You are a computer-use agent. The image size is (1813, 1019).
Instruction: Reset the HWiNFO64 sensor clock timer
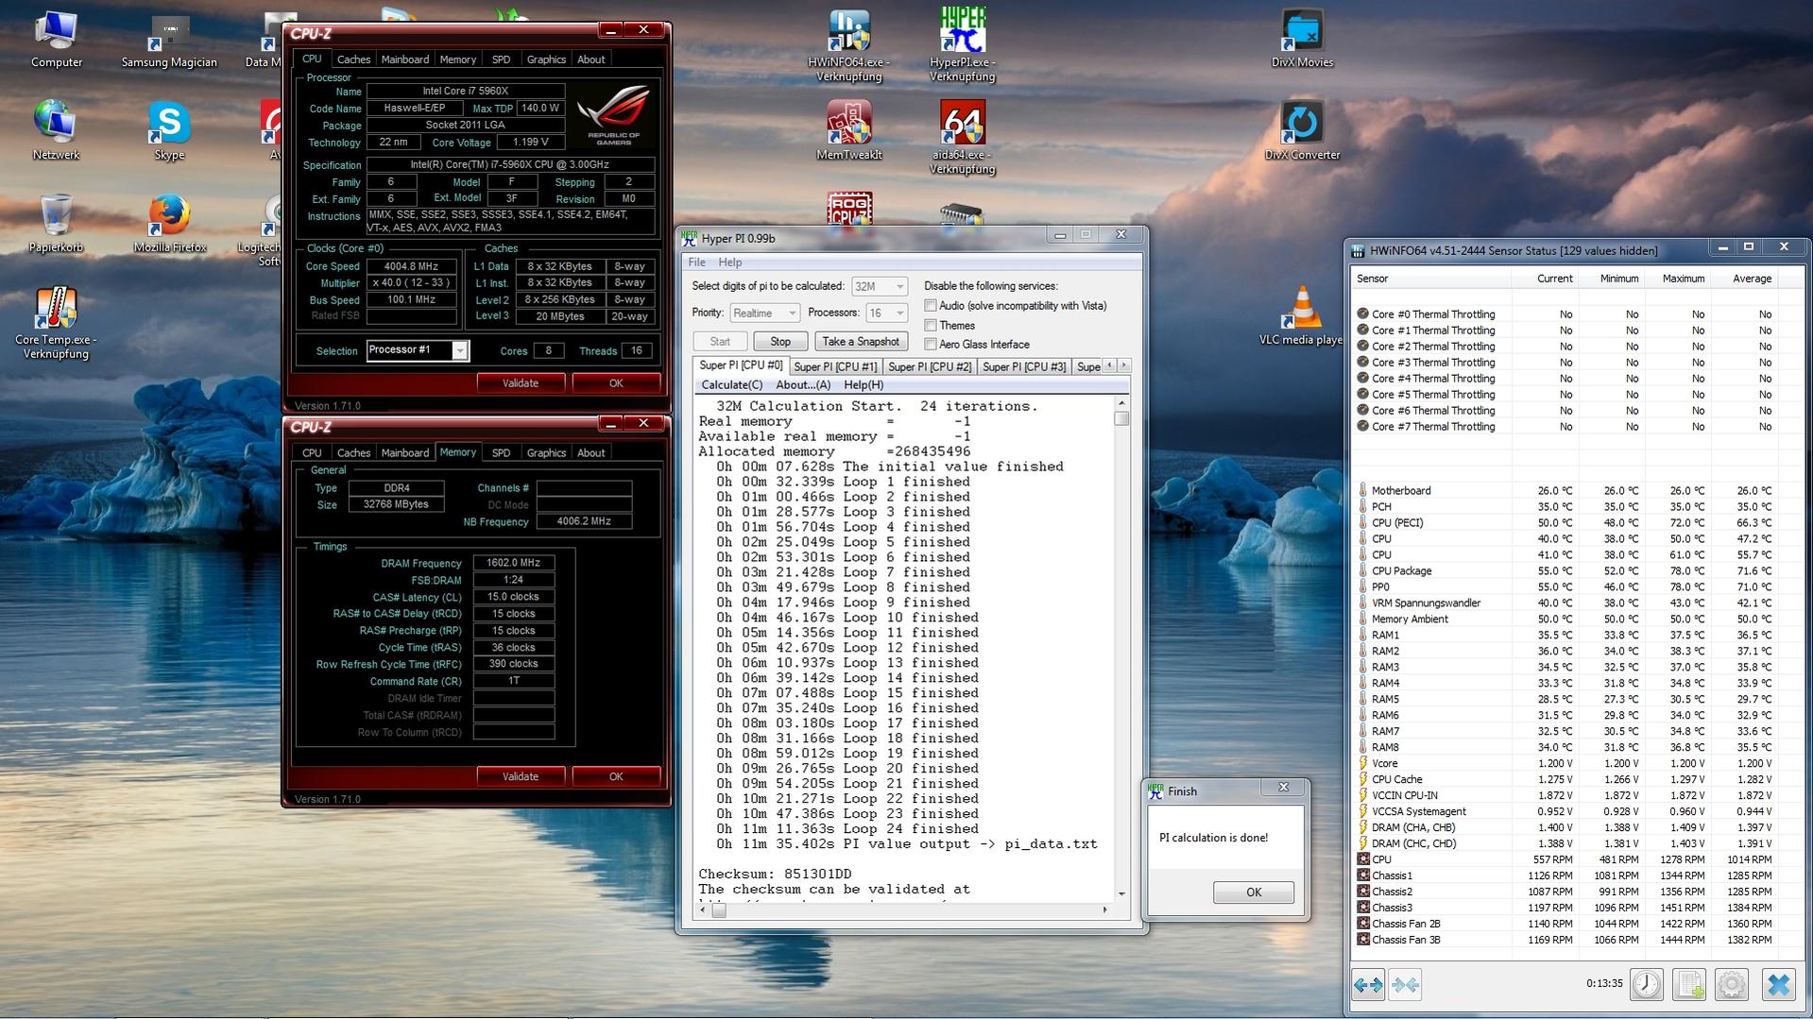pyautogui.click(x=1647, y=984)
